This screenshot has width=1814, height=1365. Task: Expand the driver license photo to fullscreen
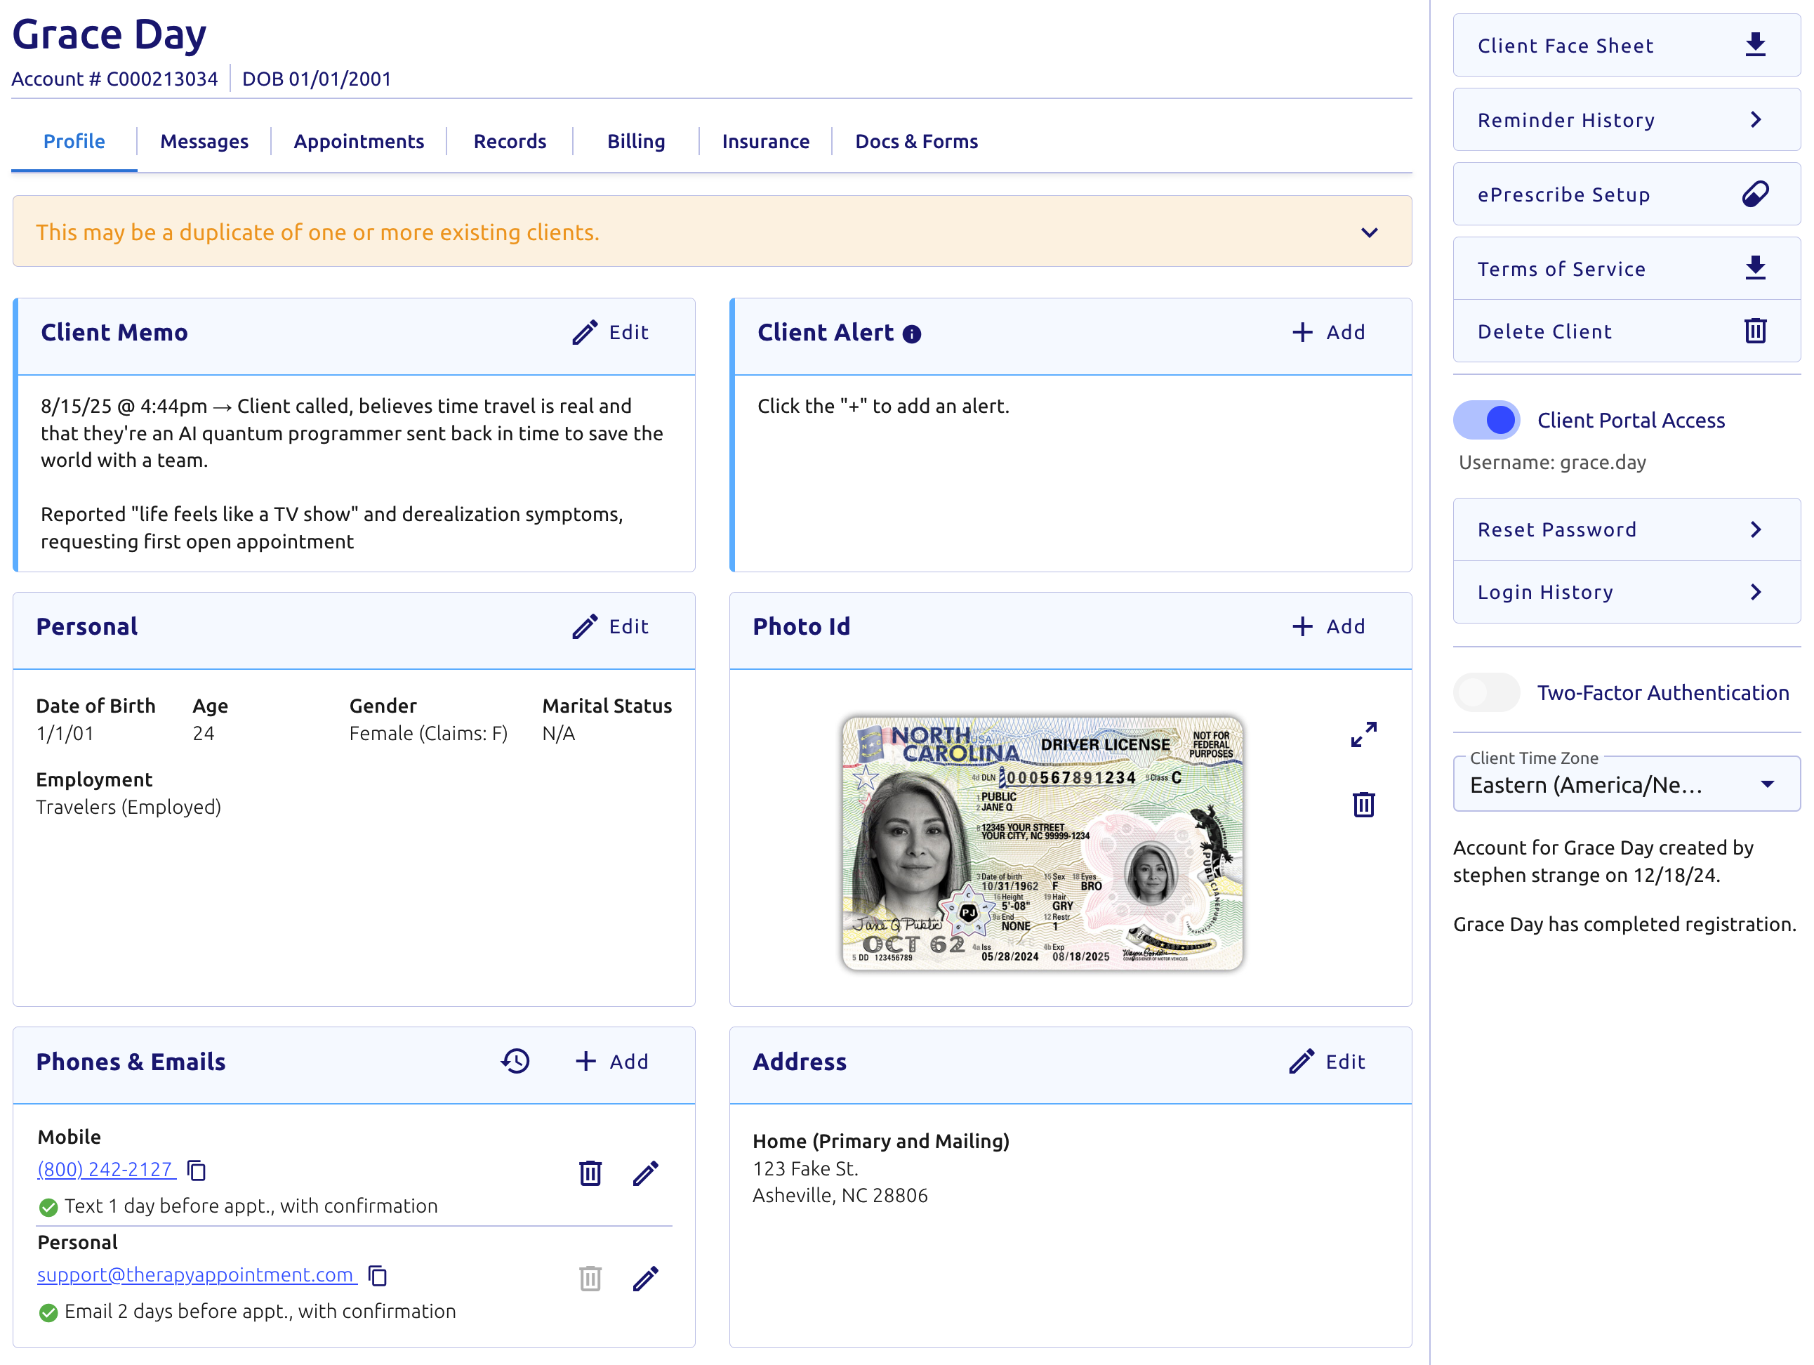tap(1364, 734)
